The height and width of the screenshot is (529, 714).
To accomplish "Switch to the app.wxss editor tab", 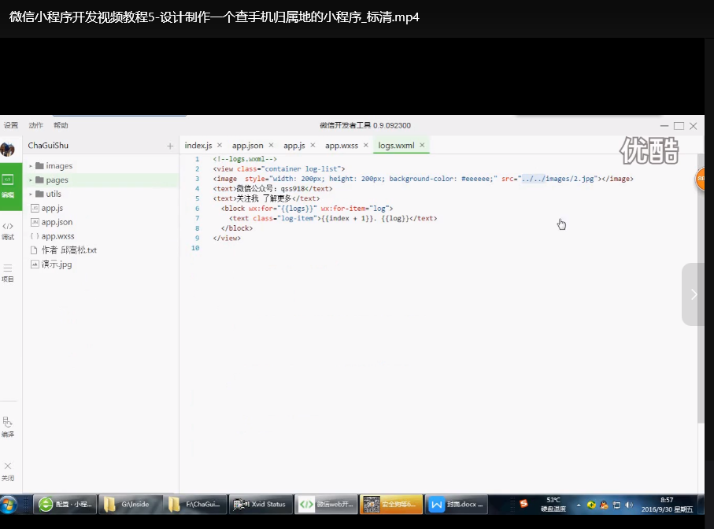I will point(341,145).
